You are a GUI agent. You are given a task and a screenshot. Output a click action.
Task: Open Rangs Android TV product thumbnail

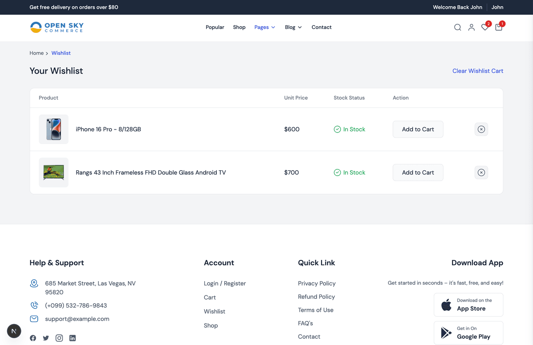(54, 172)
